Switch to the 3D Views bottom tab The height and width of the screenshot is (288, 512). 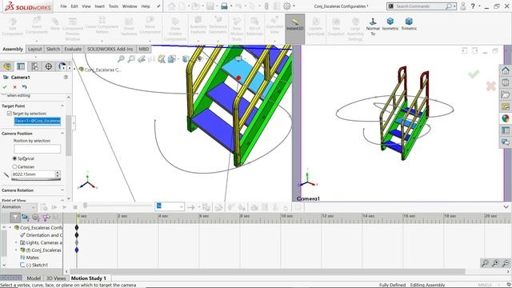tap(56, 278)
